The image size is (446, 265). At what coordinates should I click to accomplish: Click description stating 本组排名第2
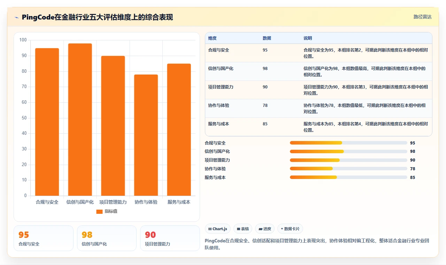(x=366, y=53)
